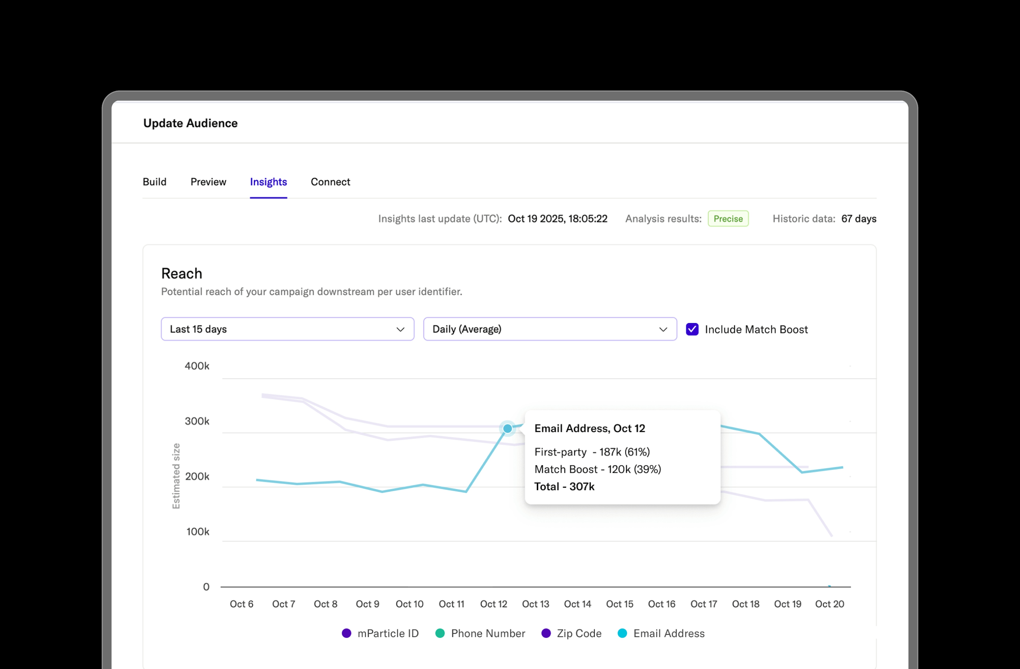Open the Last 15 days date range dropdown

[287, 329]
